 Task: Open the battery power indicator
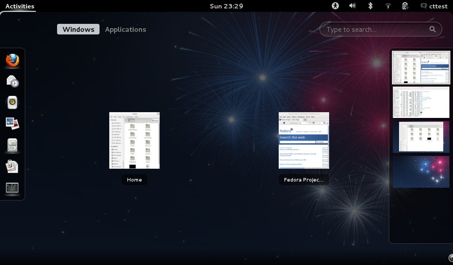[405, 6]
